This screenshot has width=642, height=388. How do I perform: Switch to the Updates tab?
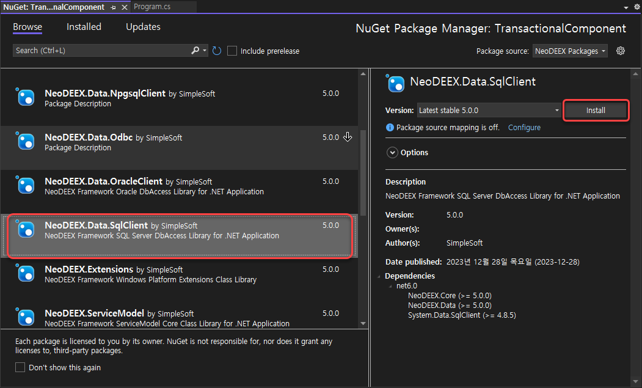point(143,27)
